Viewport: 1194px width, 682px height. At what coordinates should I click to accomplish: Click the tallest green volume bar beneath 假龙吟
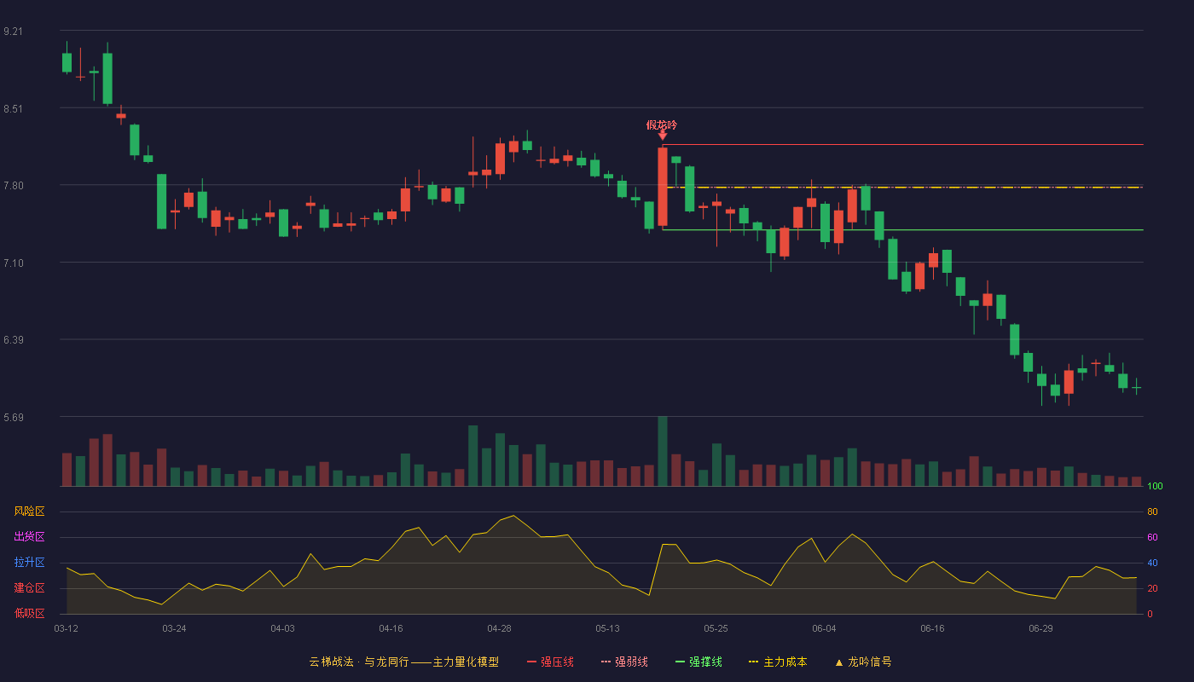point(663,451)
